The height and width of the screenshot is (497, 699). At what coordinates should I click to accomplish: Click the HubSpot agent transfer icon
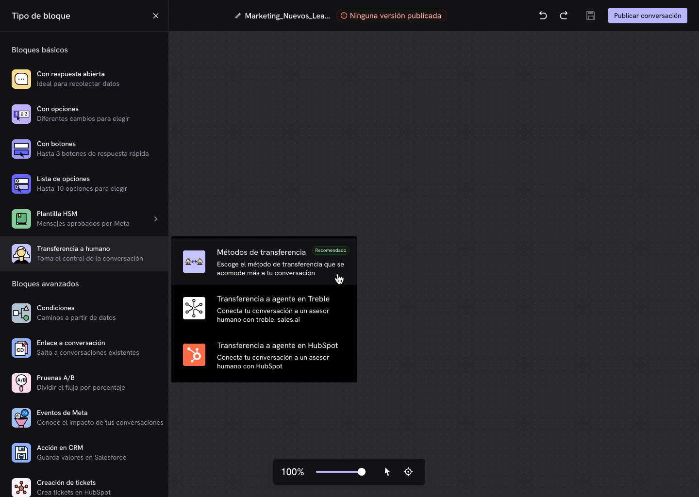click(194, 355)
